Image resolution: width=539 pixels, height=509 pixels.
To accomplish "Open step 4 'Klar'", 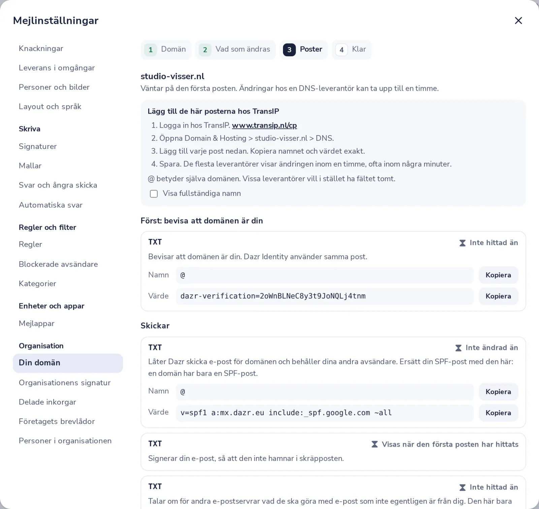I will point(351,50).
